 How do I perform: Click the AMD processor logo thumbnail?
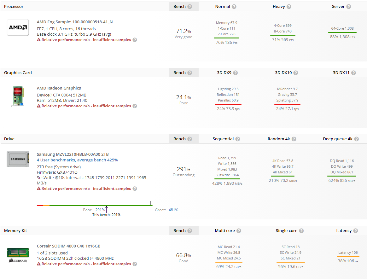point(18,27)
